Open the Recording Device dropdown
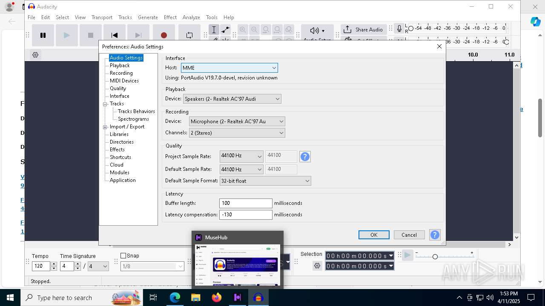Screen dimensions: 545x306 [237, 121]
